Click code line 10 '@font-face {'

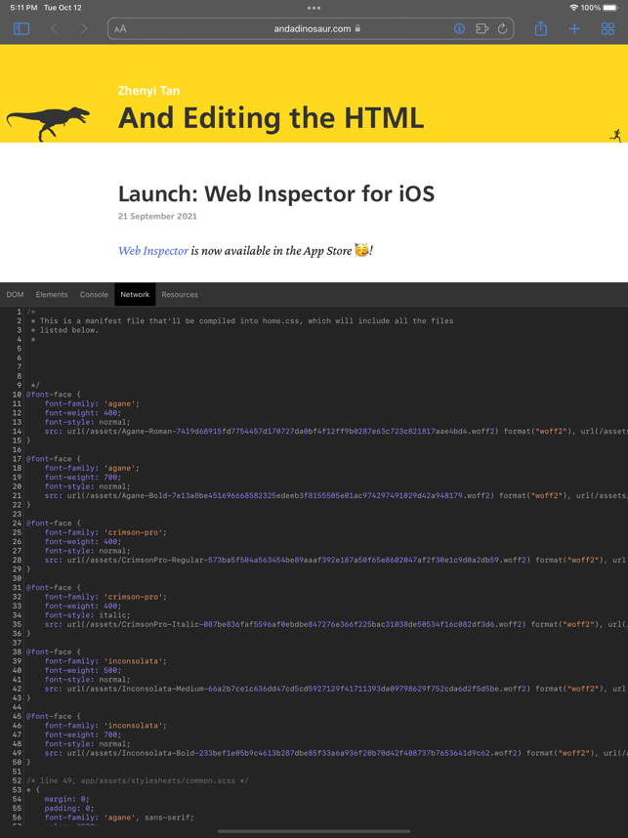pyautogui.click(x=54, y=395)
